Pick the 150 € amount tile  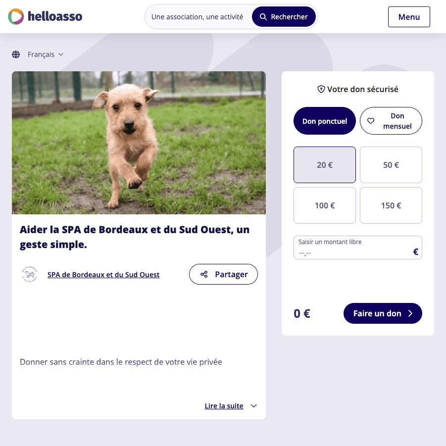[x=391, y=205]
